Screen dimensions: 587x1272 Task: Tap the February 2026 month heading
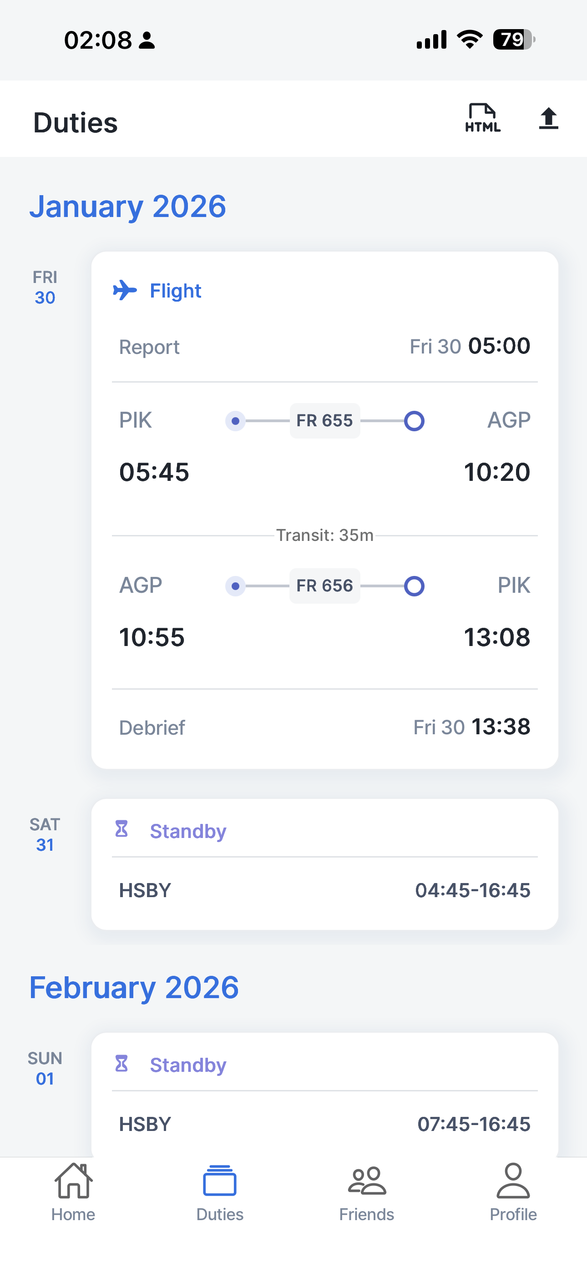[134, 988]
